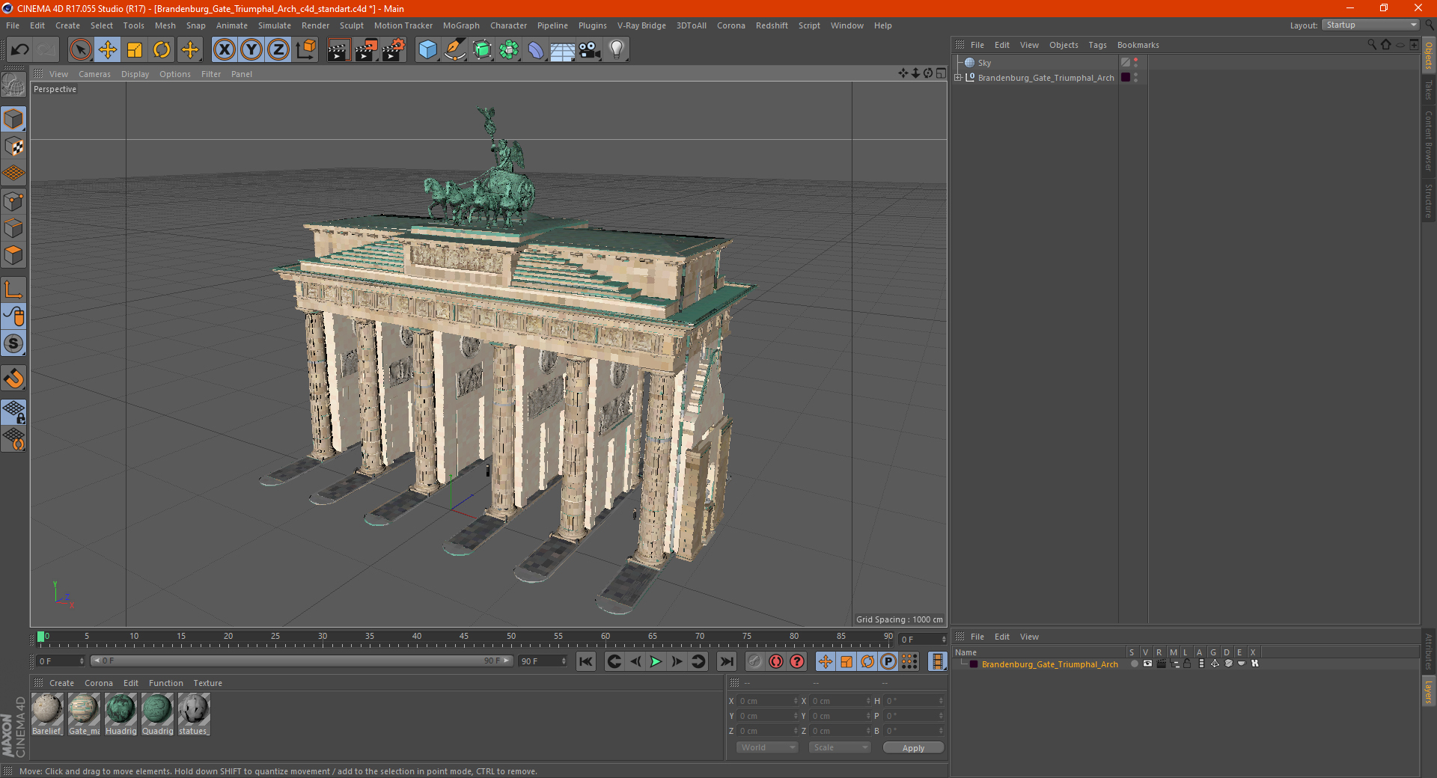Screen dimensions: 1437x778
Task: Open the Object Manager Tags menu
Action: pyautogui.click(x=1097, y=45)
